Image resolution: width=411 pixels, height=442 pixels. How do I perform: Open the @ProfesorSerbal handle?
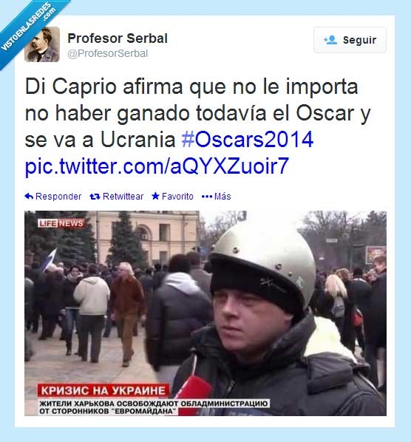(x=107, y=53)
